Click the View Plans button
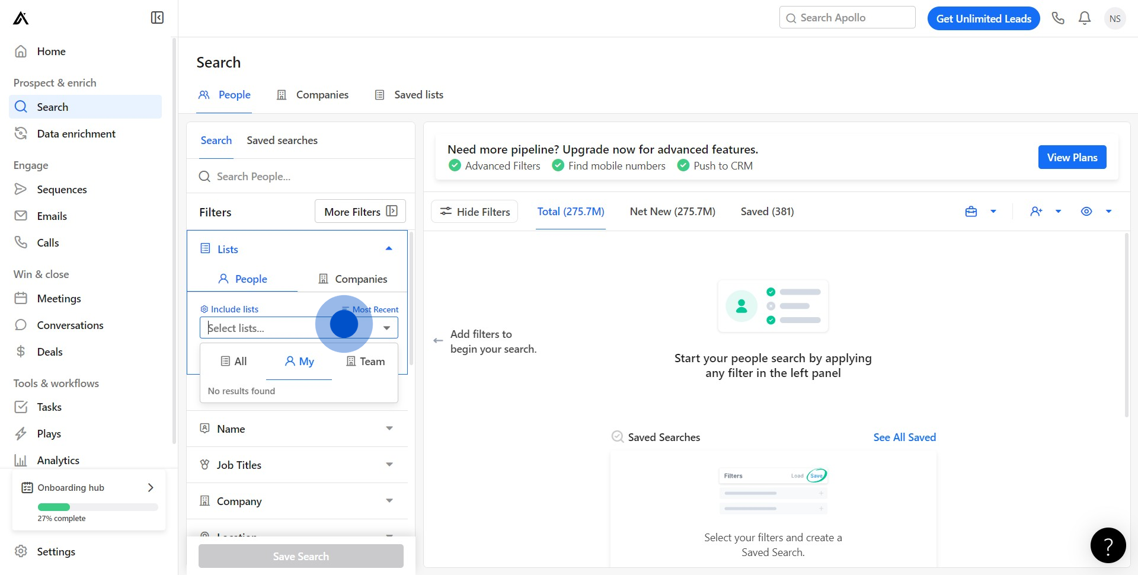 point(1072,157)
